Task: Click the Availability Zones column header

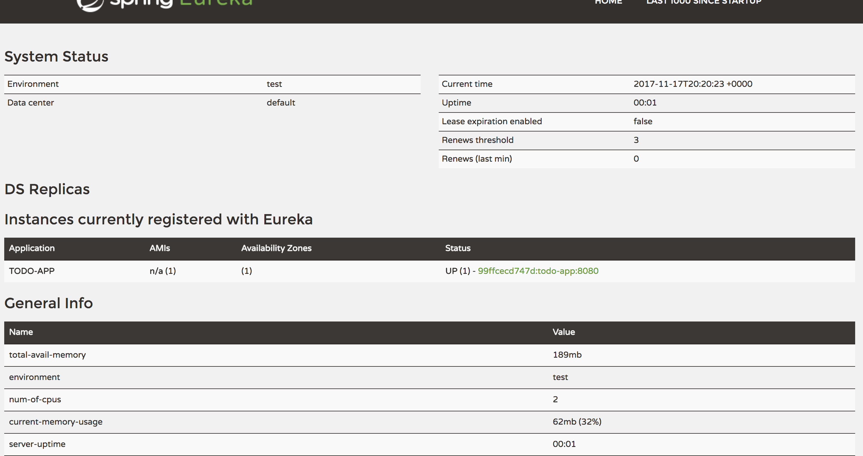Action: (276, 248)
